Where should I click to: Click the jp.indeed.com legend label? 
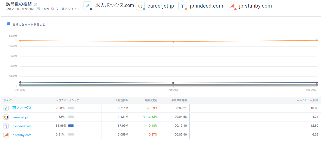pos(206,6)
